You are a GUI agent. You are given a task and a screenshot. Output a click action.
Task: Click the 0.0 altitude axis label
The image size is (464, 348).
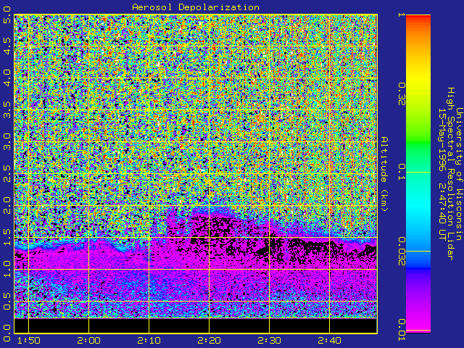point(7,333)
